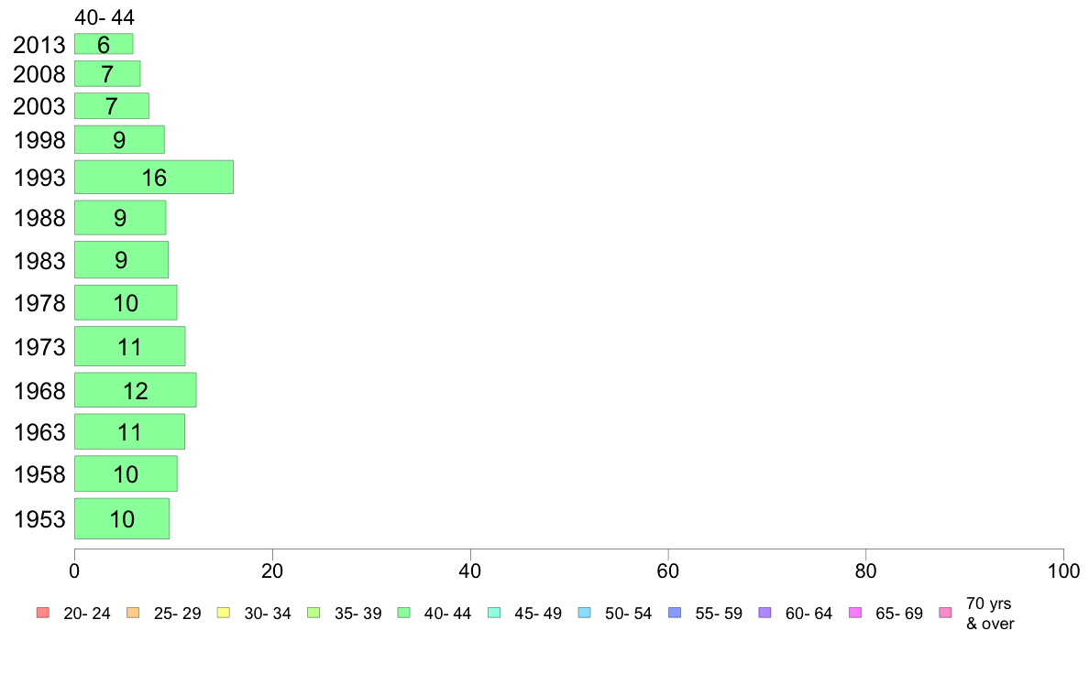This screenshot has height=674, width=1089.
Task: Toggle the 45-49 legend entry
Action: click(x=525, y=613)
